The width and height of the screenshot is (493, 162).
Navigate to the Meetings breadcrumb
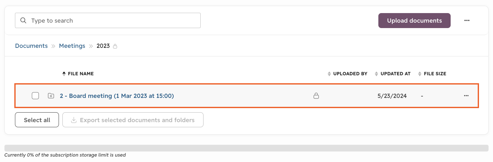(x=72, y=46)
